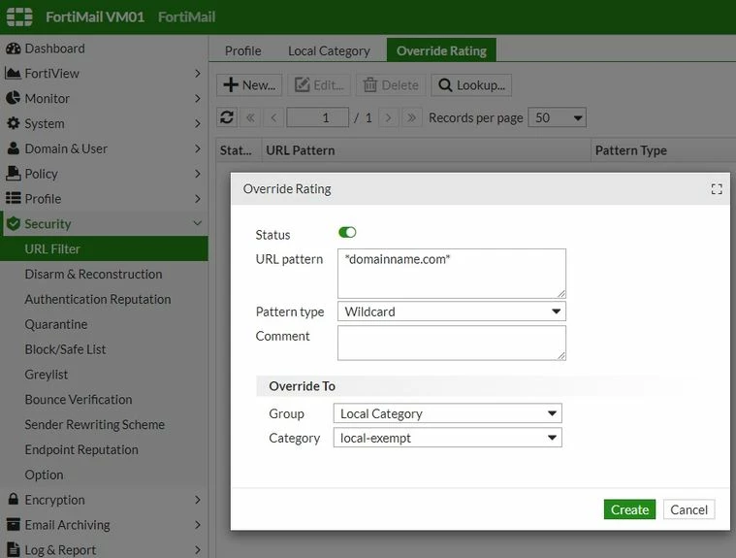Expand Encryption menu chevron
The width and height of the screenshot is (736, 558).
pos(198,500)
